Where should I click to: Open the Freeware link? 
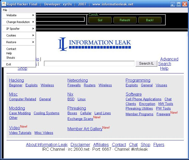(163, 114)
